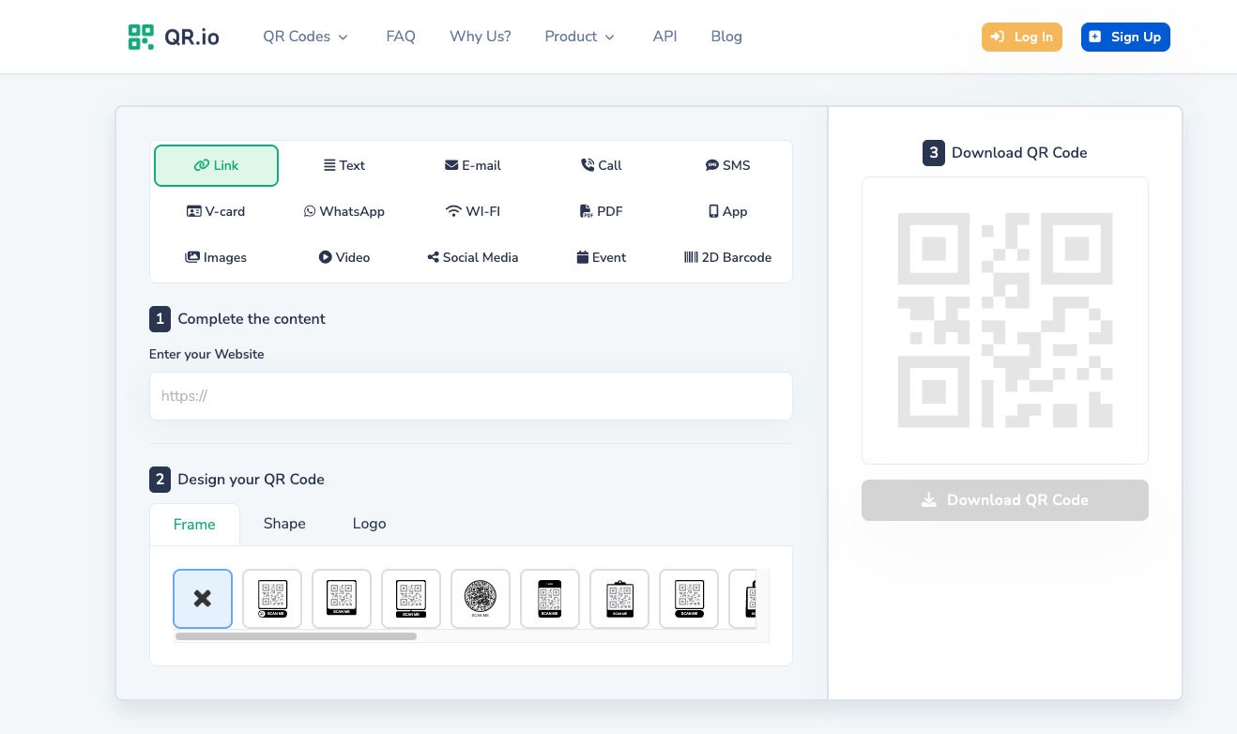Select the PDF QR code type
The image size is (1237, 734).
pyautogui.click(x=602, y=211)
